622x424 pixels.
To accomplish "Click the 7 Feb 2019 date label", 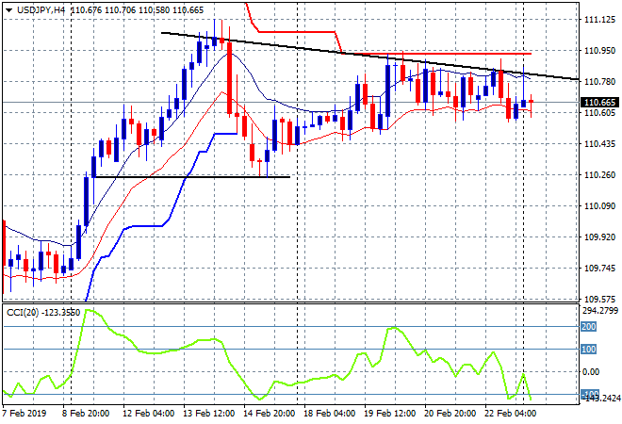I will [25, 414].
